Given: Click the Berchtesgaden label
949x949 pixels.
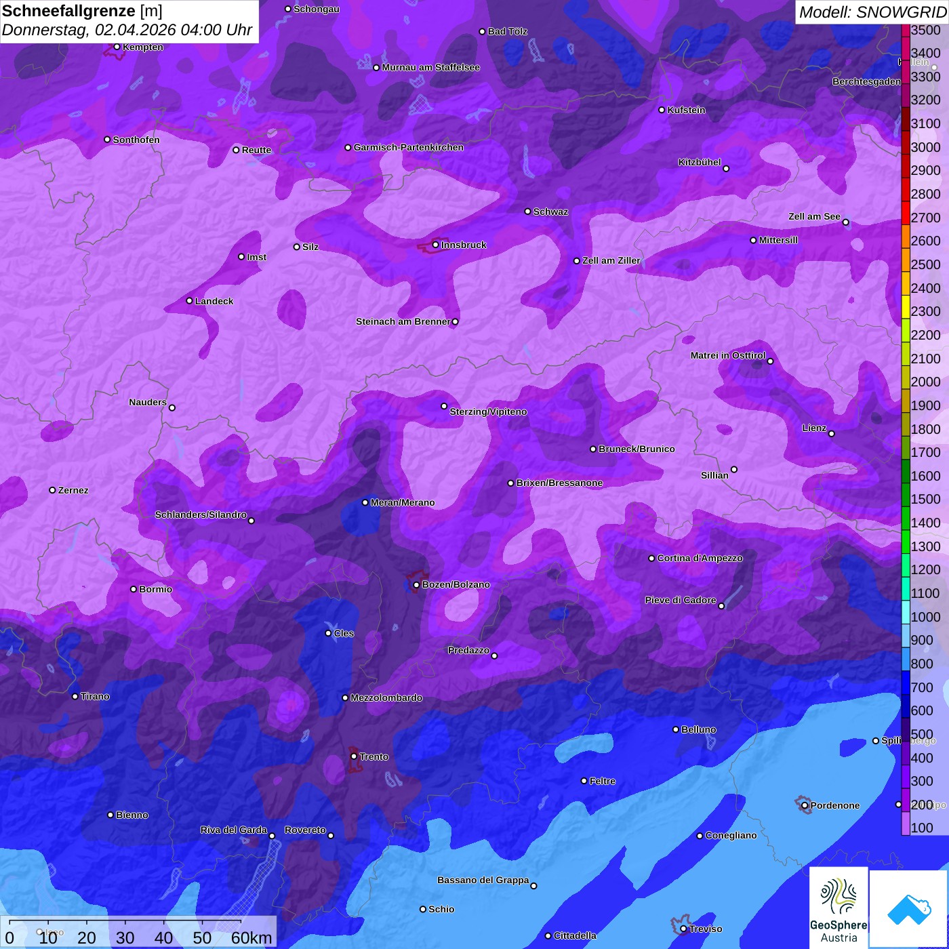Looking at the screenshot, I should pos(867,81).
